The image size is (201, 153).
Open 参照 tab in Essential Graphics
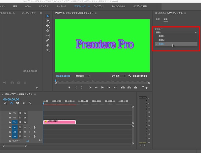point(158,19)
